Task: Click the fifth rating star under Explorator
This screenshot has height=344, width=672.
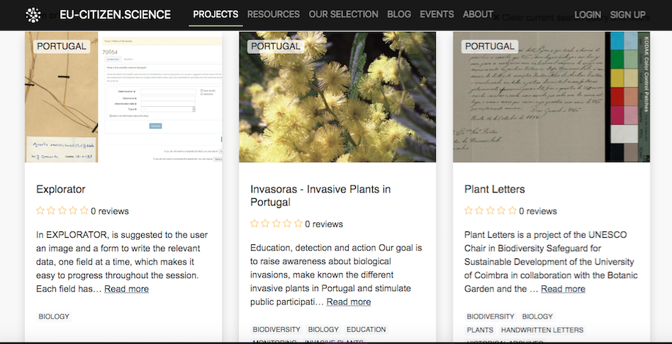Action: coord(84,211)
